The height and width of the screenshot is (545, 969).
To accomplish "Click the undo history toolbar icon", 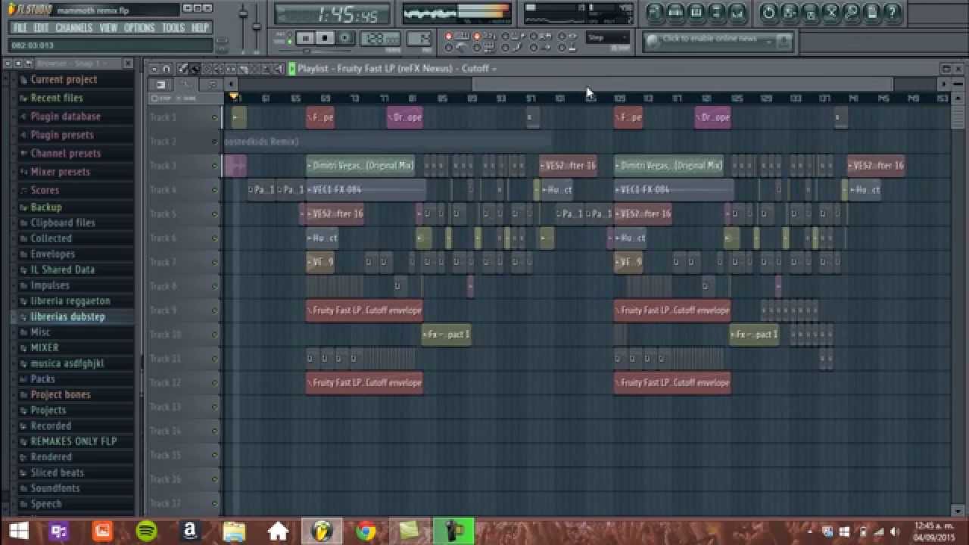I will [768, 12].
